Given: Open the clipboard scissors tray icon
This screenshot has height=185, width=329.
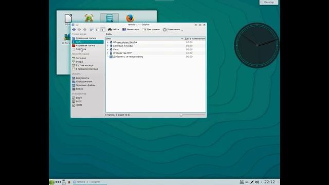Looking at the screenshot, I should click(242, 182).
